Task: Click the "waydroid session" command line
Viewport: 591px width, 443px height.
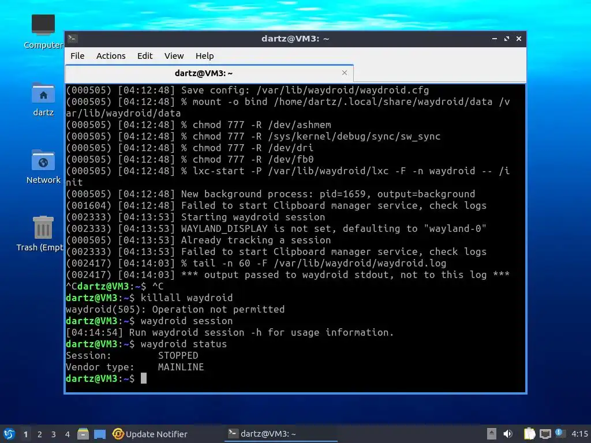Action: pyautogui.click(x=149, y=321)
